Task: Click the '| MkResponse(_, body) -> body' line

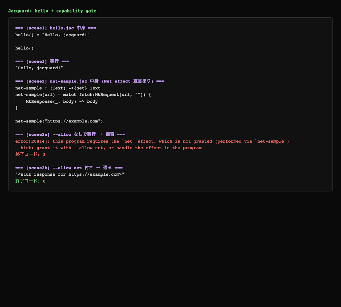Action: pyautogui.click(x=59, y=101)
